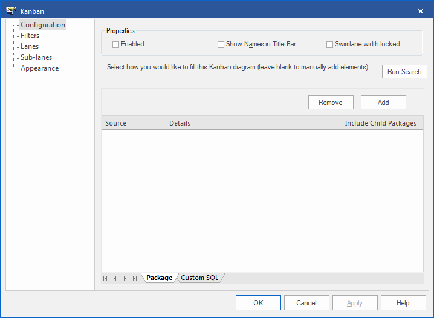Sort by the Source column header
This screenshot has height=318, width=434.
pos(133,123)
